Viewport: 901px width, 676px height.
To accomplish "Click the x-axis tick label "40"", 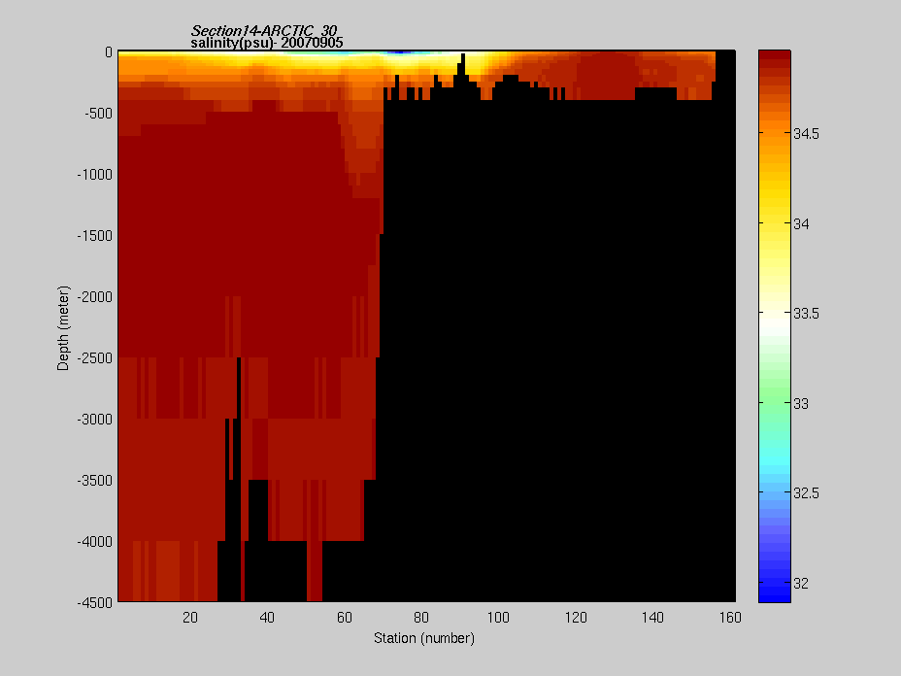I will (267, 618).
